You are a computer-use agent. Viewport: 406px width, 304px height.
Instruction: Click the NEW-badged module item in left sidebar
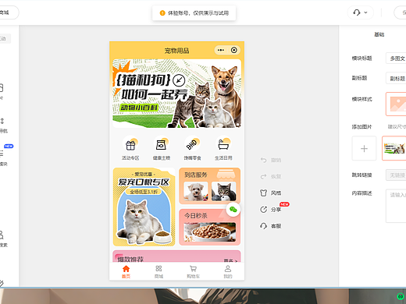(x=4, y=155)
